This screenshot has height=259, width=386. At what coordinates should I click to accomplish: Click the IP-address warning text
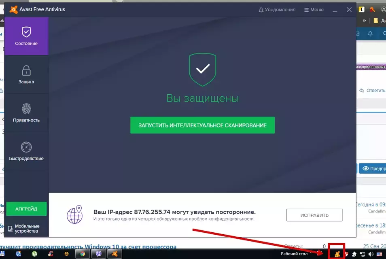(174, 212)
